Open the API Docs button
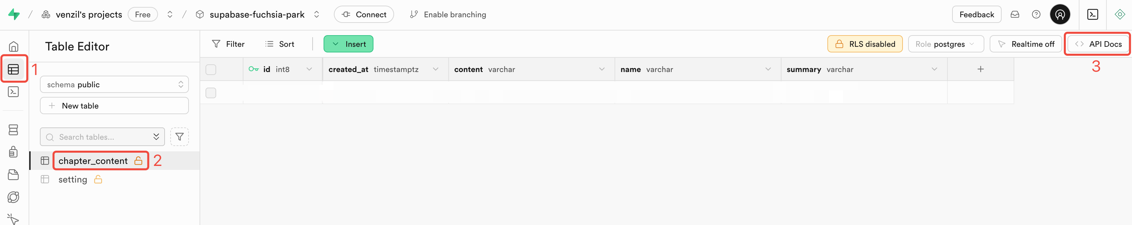Screen dimensions: 1132x225 click(1098, 44)
